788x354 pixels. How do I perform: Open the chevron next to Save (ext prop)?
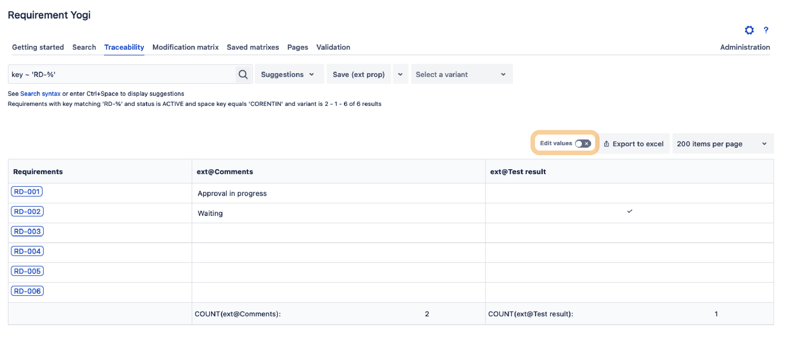(400, 74)
